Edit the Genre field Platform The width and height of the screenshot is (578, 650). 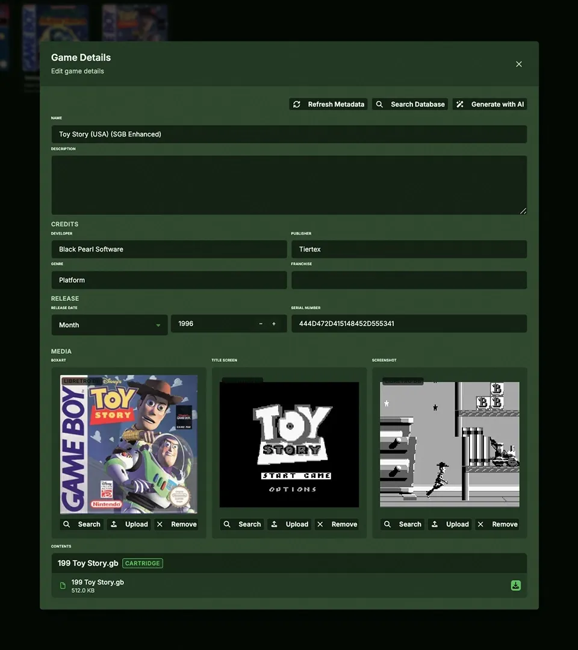coord(169,280)
